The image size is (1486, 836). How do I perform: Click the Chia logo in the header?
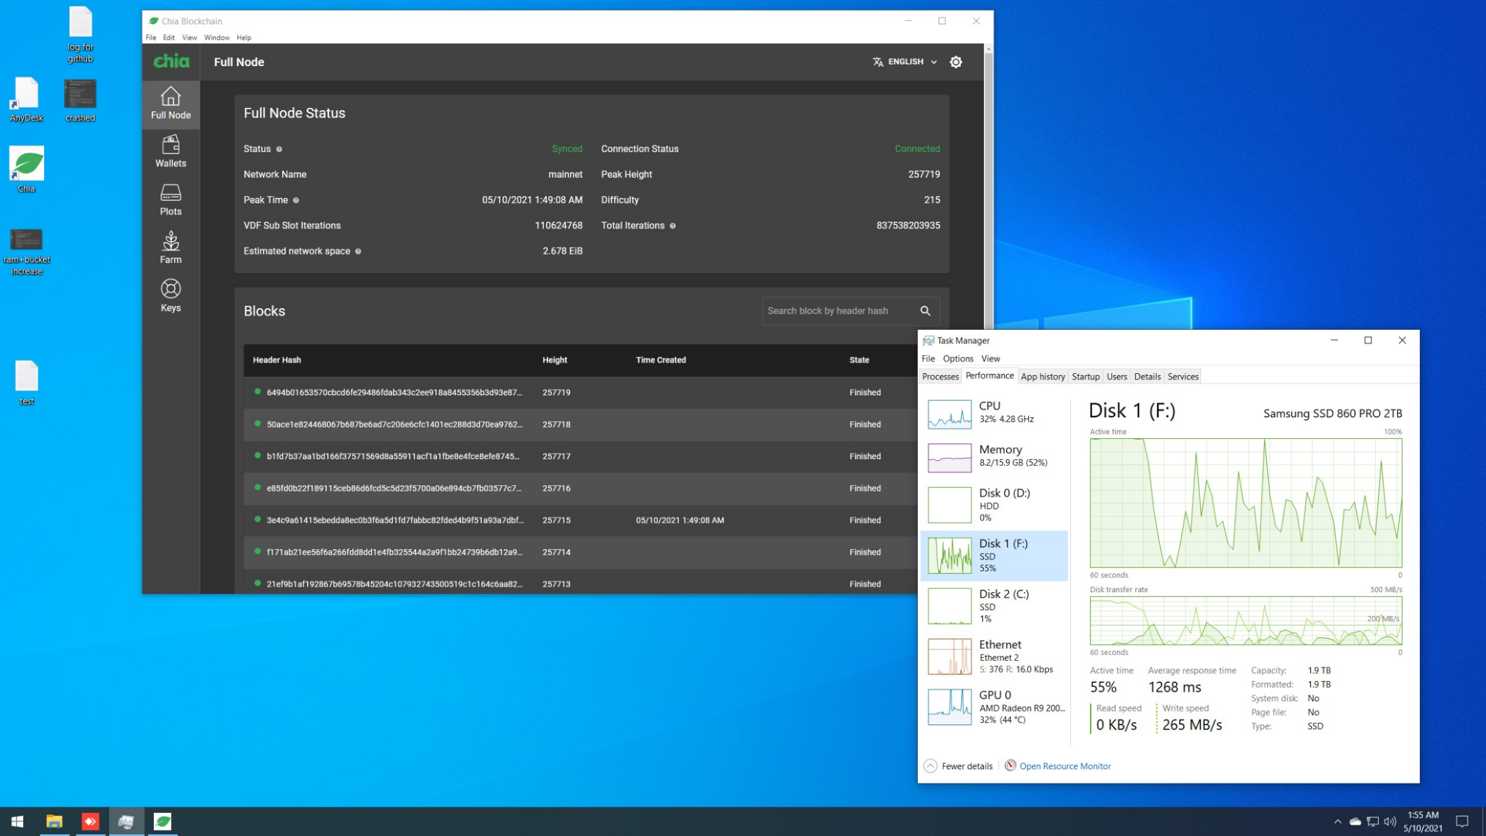point(171,62)
